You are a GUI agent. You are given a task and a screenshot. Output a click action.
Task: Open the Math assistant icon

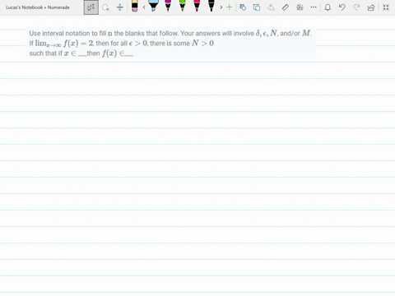pyautogui.click(x=300, y=7)
